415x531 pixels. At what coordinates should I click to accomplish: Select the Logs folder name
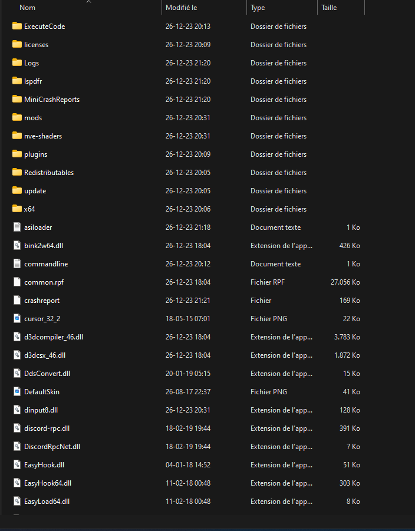coord(31,63)
